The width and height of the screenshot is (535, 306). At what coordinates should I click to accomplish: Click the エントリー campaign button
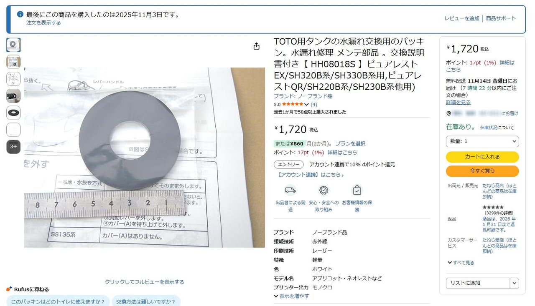(x=289, y=164)
